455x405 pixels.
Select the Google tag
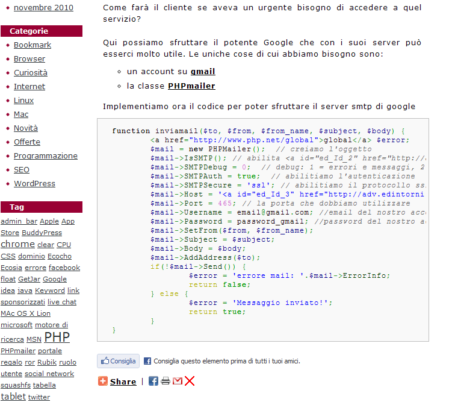[55, 279]
